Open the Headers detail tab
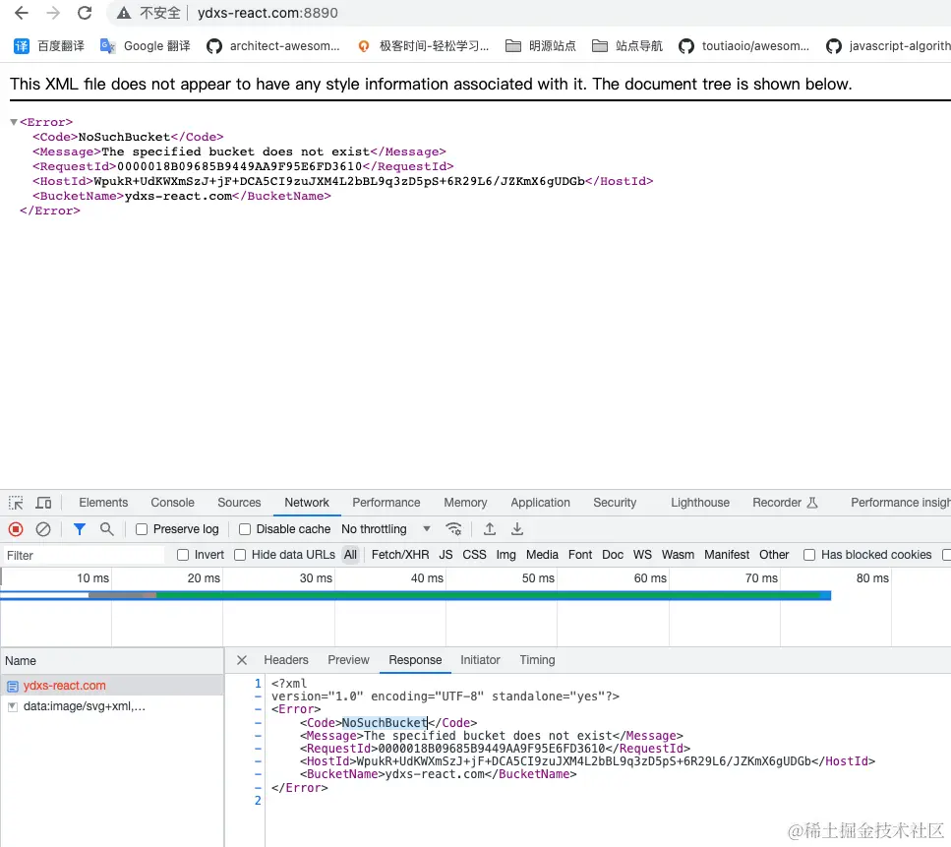The width and height of the screenshot is (951, 847). click(x=285, y=660)
